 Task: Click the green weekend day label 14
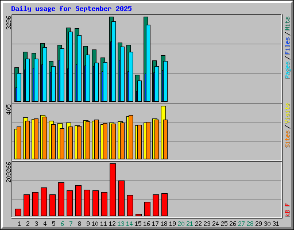129,224
